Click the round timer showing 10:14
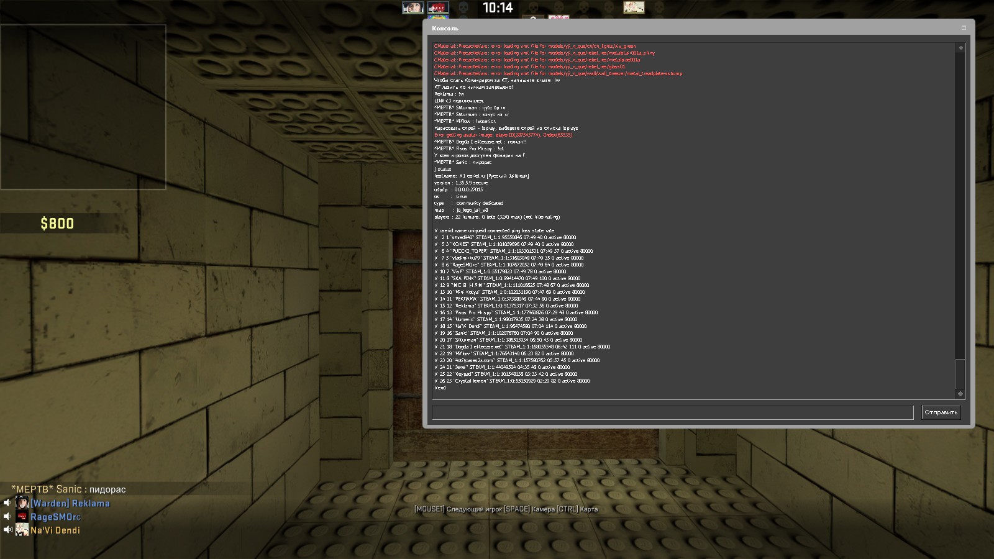 coord(498,8)
